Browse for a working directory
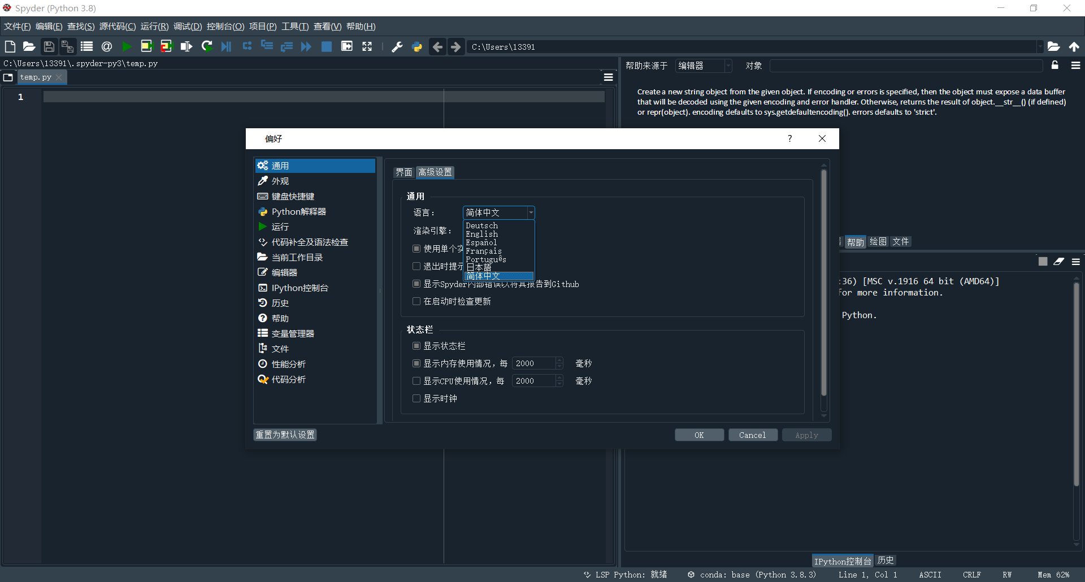 pos(1053,46)
